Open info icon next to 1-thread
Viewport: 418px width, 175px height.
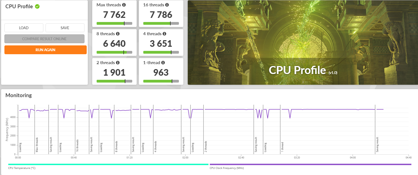[x=163, y=63]
